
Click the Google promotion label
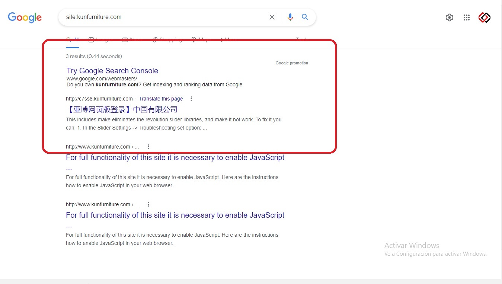(292, 63)
